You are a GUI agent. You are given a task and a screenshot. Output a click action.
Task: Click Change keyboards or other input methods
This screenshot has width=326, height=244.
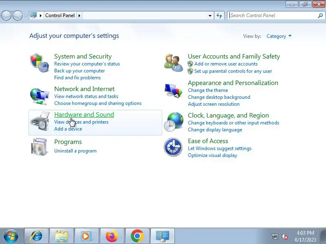(x=233, y=123)
